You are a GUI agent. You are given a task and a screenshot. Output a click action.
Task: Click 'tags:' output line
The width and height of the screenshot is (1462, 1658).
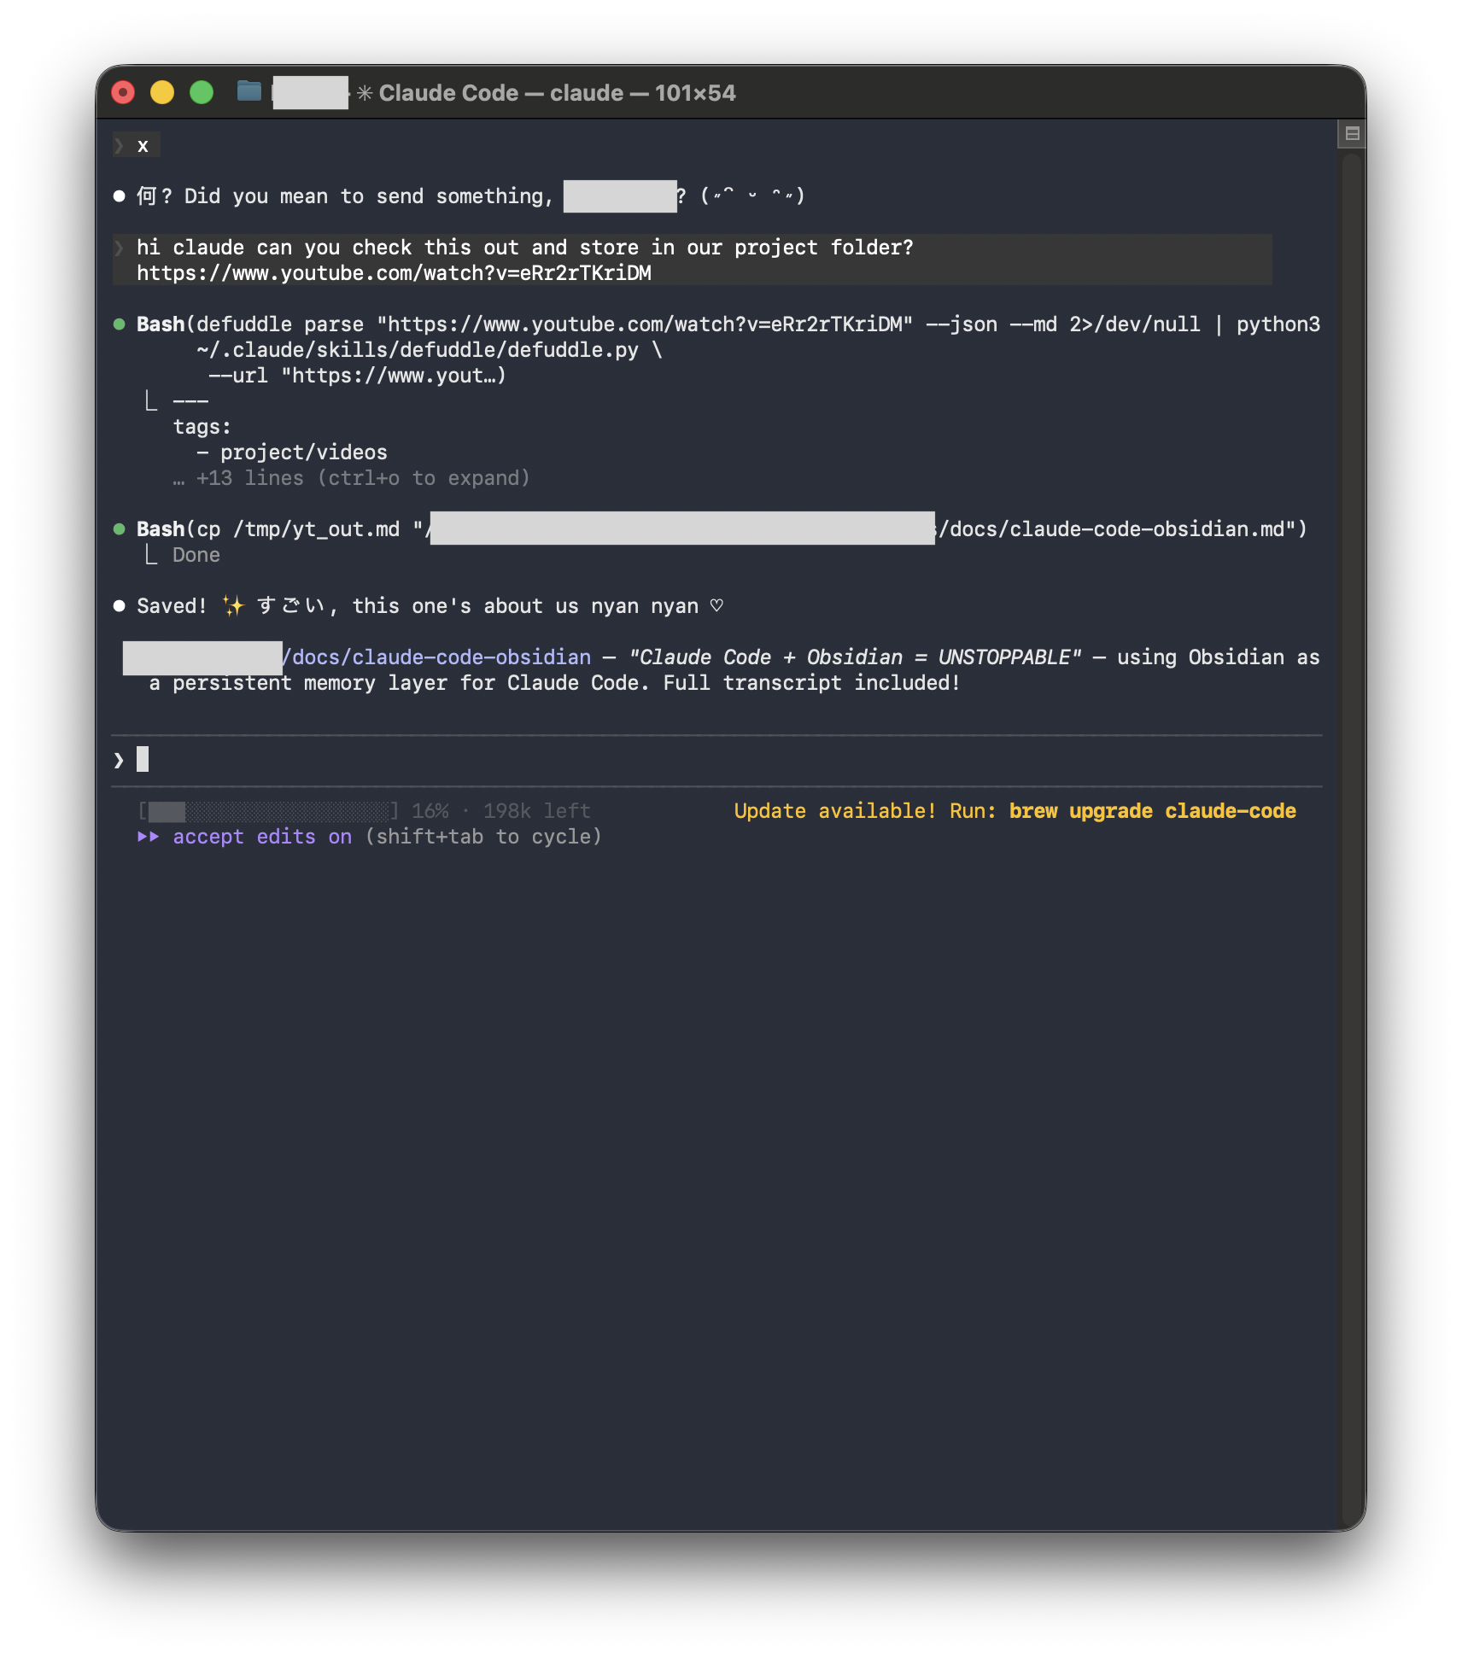pos(202,427)
